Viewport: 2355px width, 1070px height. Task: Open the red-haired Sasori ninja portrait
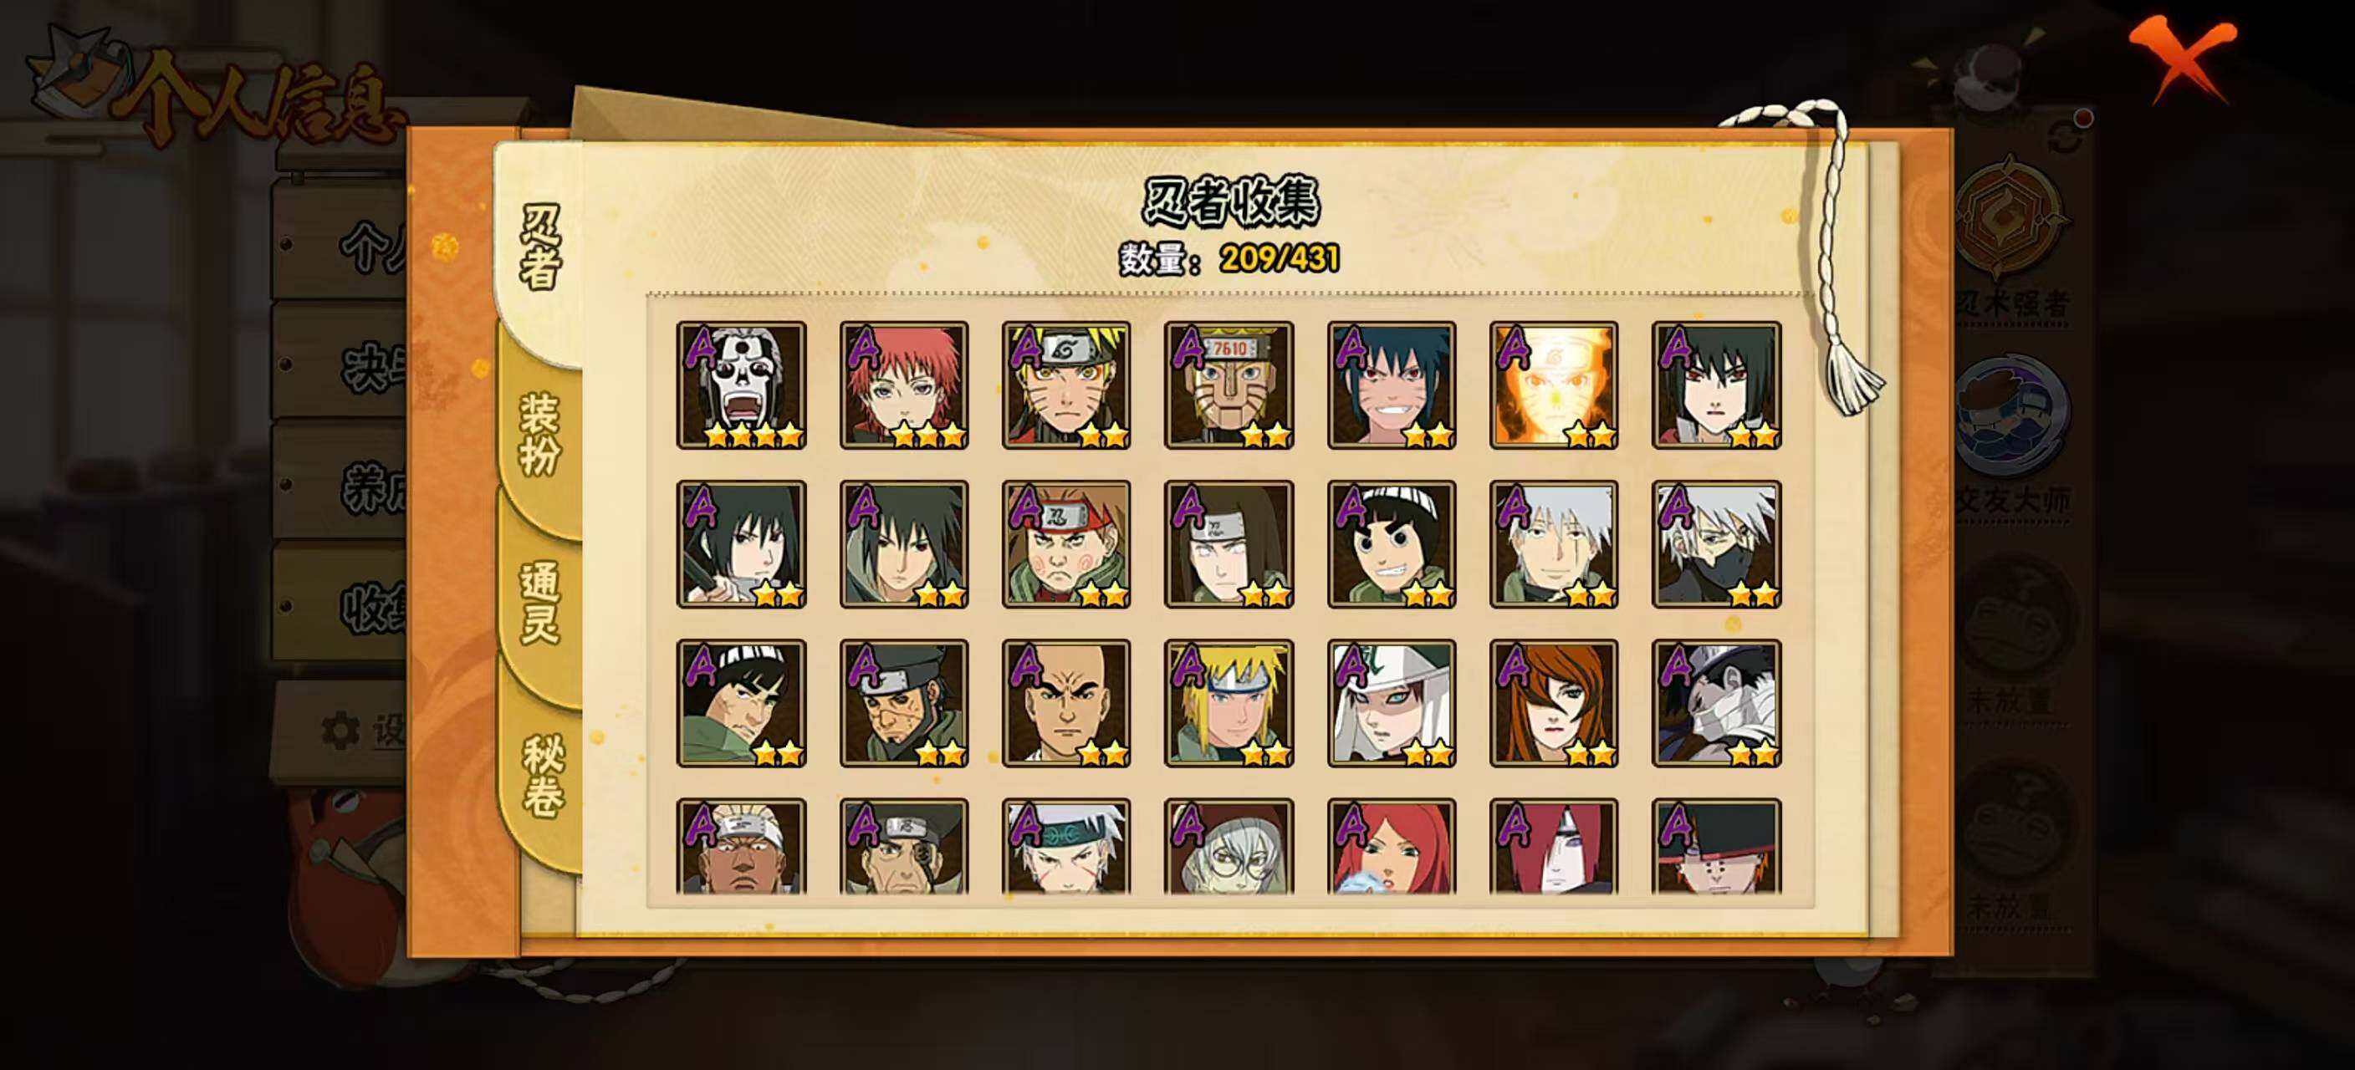[904, 385]
